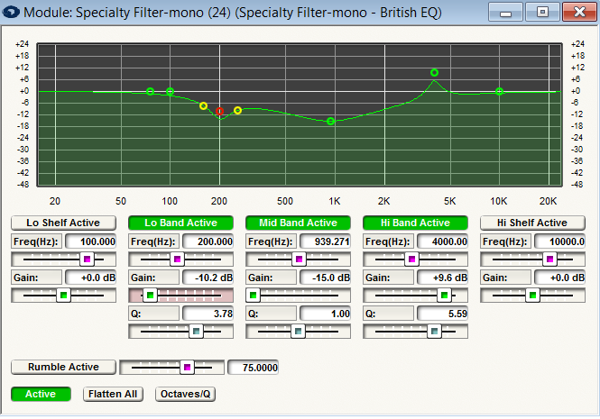Enable the Hi Shelf Active button
Screen dimensions: 600x419
tap(532, 223)
